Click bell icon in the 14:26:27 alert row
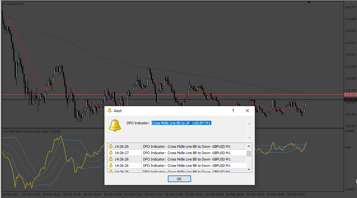The width and height of the screenshot is (357, 198). 111,153
